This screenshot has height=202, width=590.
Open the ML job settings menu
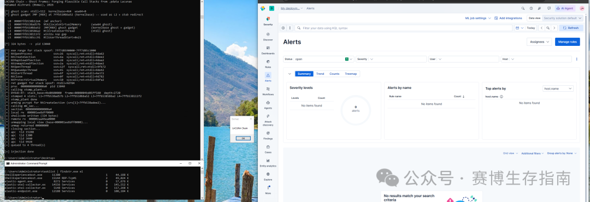pyautogui.click(x=477, y=18)
